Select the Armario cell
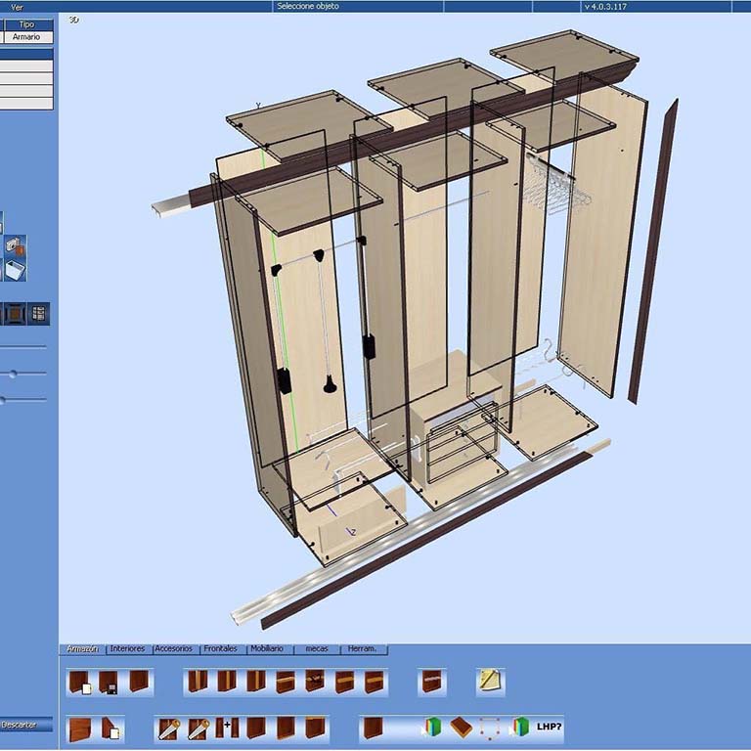751x751 pixels. click(x=27, y=37)
